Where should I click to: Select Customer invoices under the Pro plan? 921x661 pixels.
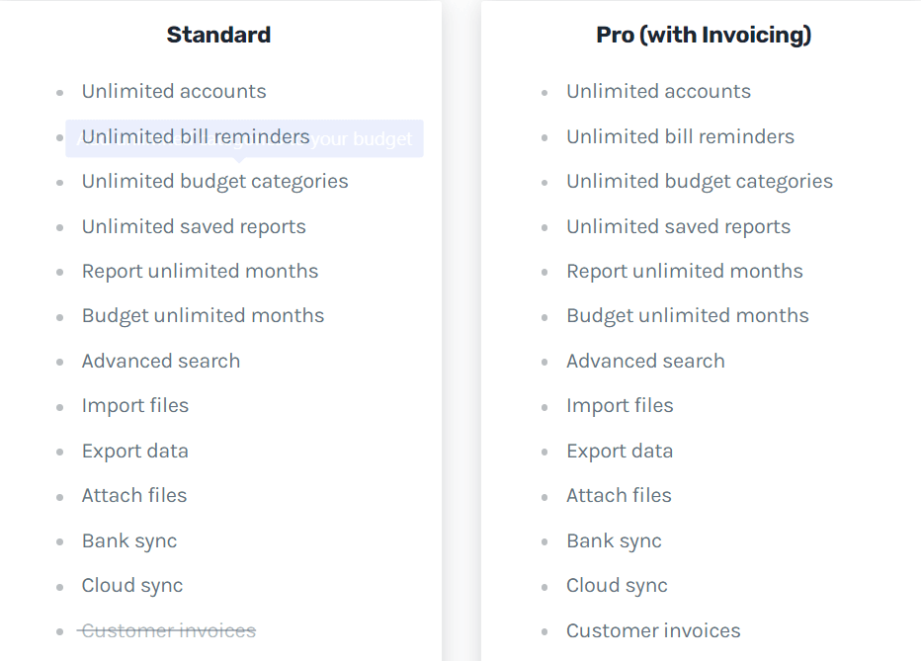coord(653,631)
